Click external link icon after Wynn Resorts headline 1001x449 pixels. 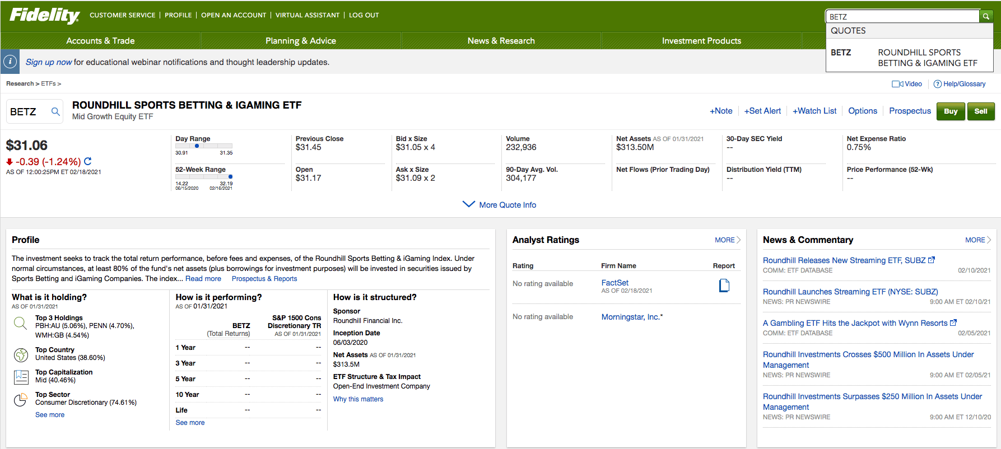tap(953, 322)
